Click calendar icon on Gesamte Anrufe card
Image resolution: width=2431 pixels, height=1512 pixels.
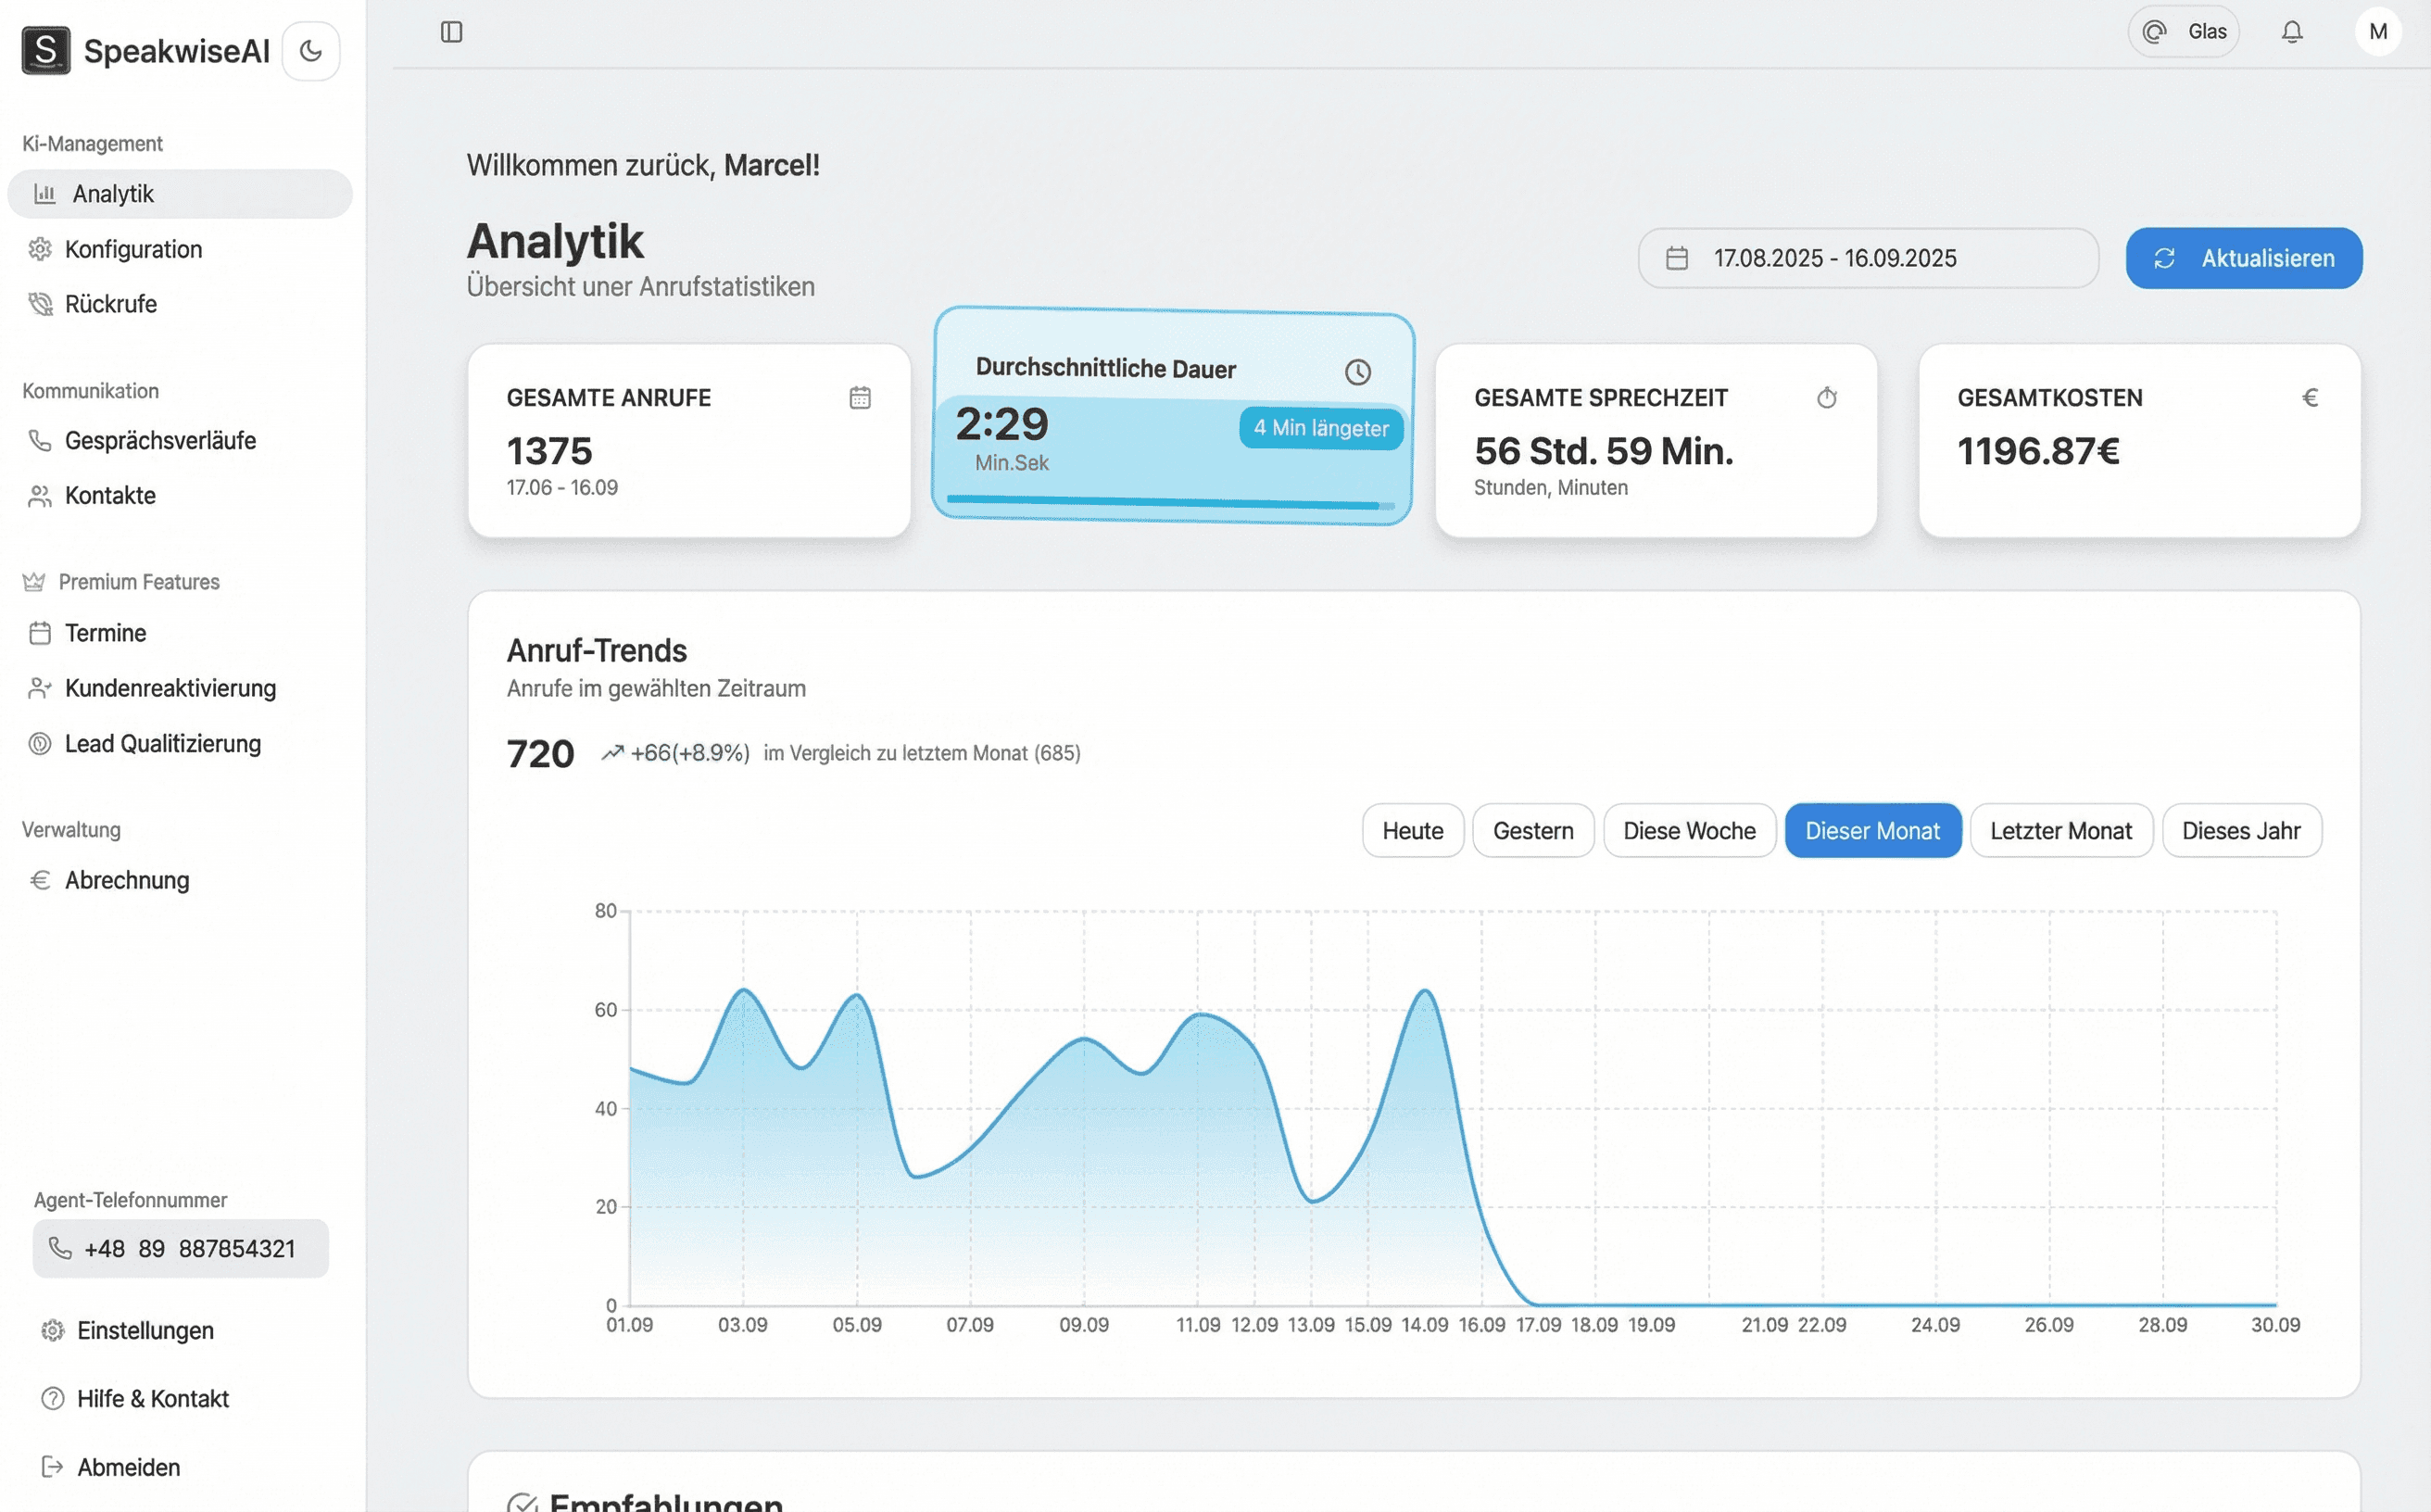click(860, 398)
